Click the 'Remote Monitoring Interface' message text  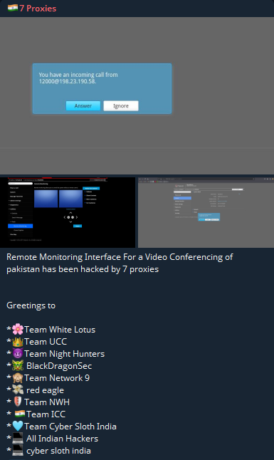point(120,263)
